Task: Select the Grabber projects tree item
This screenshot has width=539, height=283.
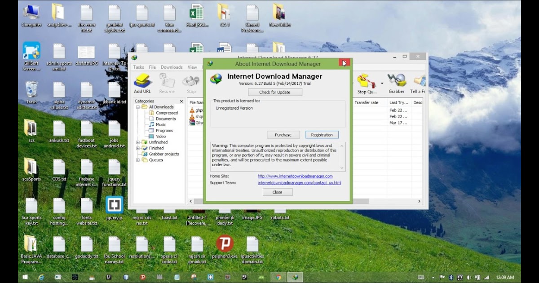Action: click(x=164, y=154)
